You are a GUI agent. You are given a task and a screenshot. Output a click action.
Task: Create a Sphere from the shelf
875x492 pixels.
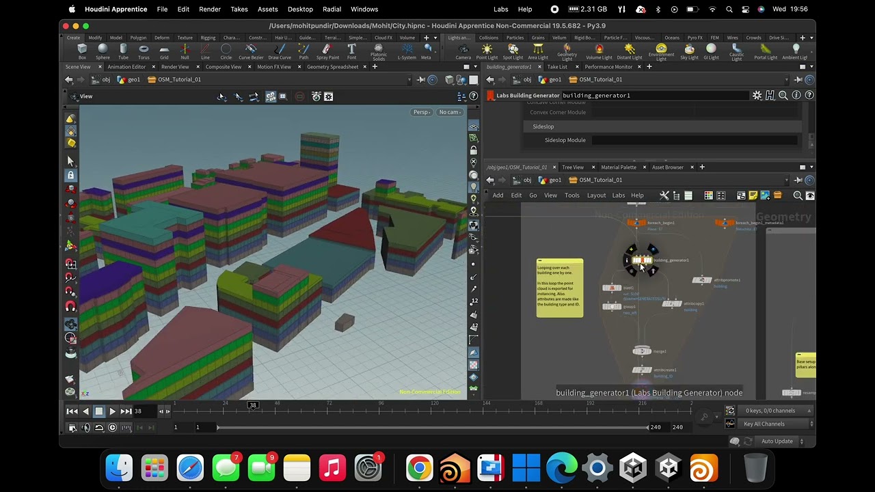(x=103, y=51)
